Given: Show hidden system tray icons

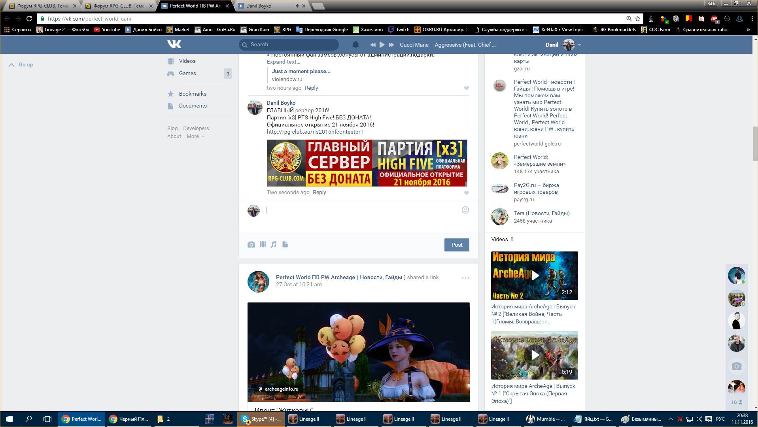Looking at the screenshot, I should pyautogui.click(x=670, y=419).
